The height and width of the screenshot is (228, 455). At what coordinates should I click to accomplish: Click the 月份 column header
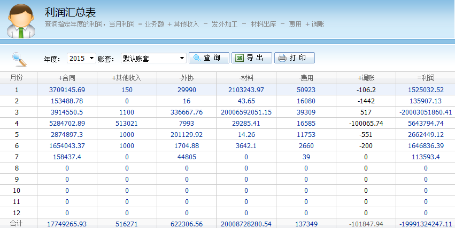(x=17, y=78)
